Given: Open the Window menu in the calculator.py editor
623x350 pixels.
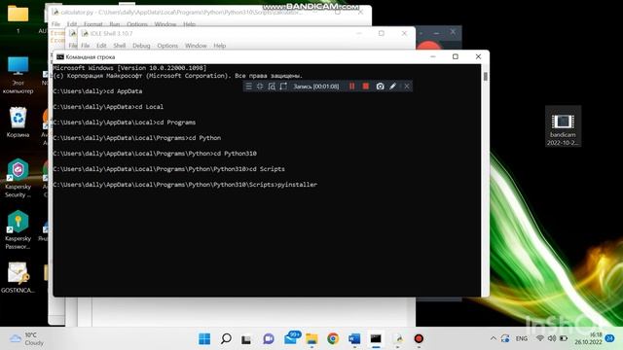Looking at the screenshot, I should point(165,24).
